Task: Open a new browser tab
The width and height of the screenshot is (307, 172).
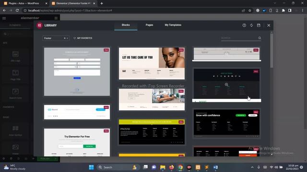Action: (x=102, y=3)
